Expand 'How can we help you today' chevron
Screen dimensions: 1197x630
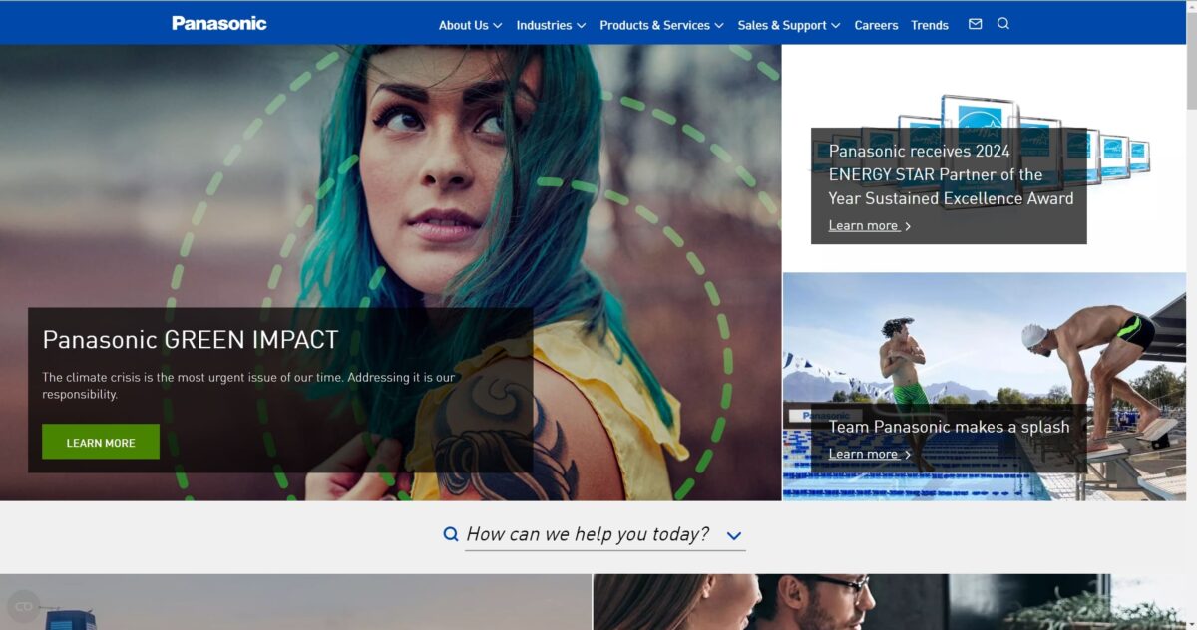[734, 536]
